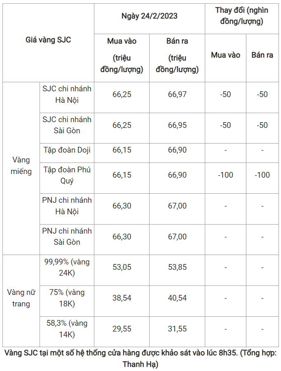Click the 'Vàng miếng' category cell
281x371 pixels.
tap(21, 165)
